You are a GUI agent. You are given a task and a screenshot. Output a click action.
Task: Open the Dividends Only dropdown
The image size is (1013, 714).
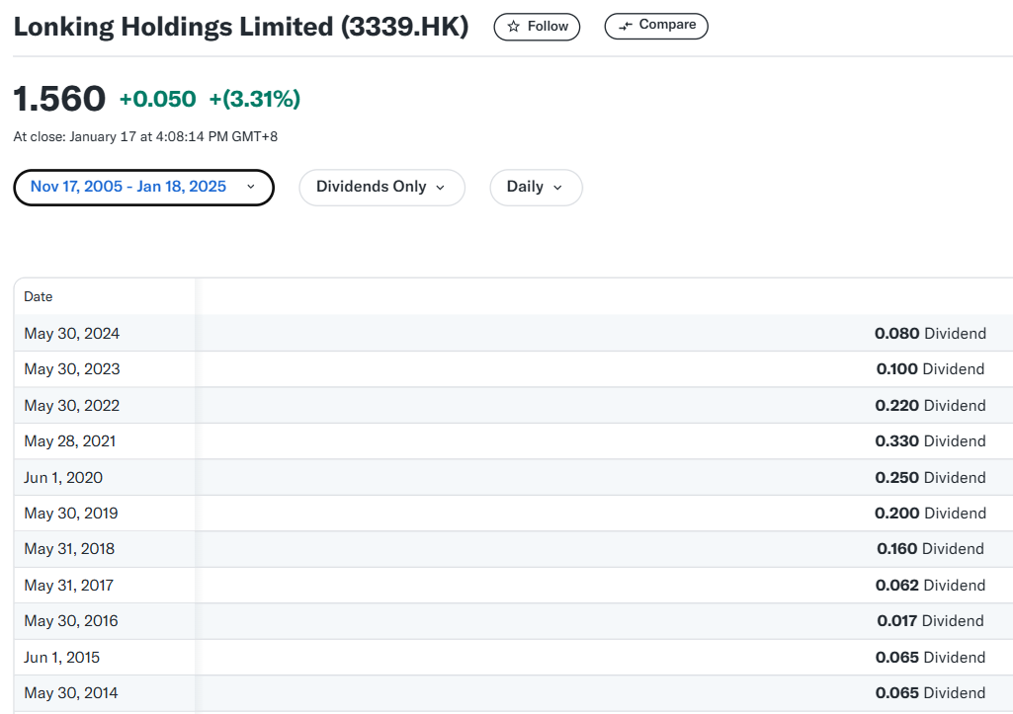(x=381, y=188)
